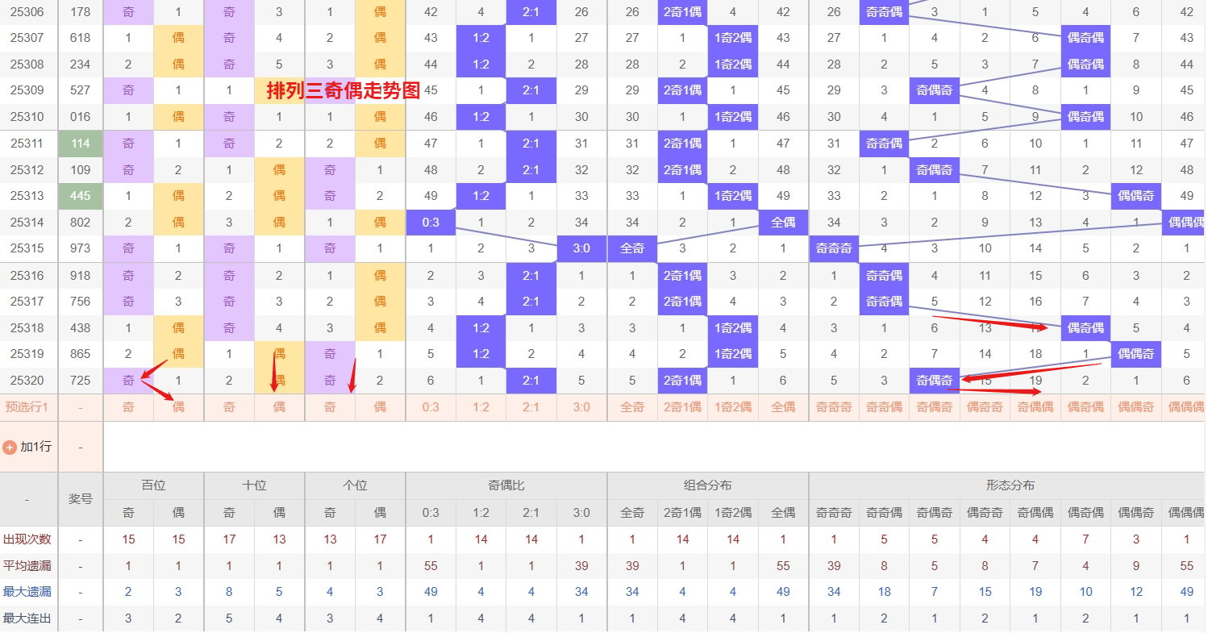This screenshot has width=1208, height=633.
Task: Click the 加1行 add row button
Action: pyautogui.click(x=28, y=446)
